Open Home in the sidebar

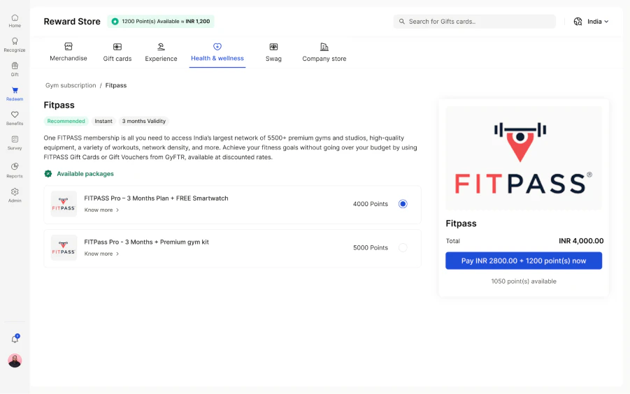(x=15, y=21)
